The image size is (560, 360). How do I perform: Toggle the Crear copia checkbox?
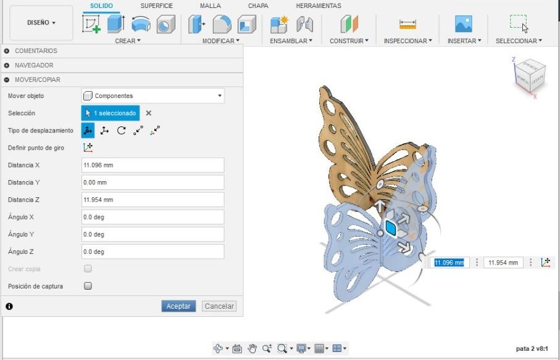(x=88, y=269)
